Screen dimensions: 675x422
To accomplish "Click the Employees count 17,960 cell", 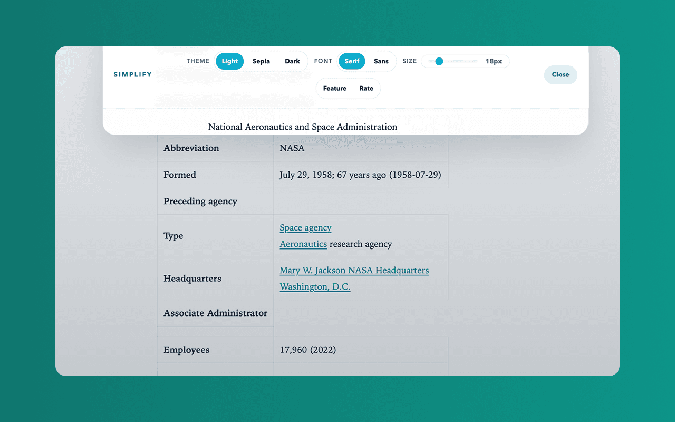I will pyautogui.click(x=307, y=350).
